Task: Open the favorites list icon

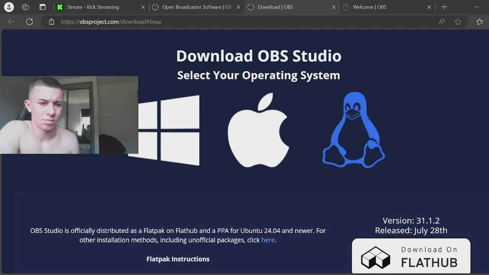Action: [480, 22]
